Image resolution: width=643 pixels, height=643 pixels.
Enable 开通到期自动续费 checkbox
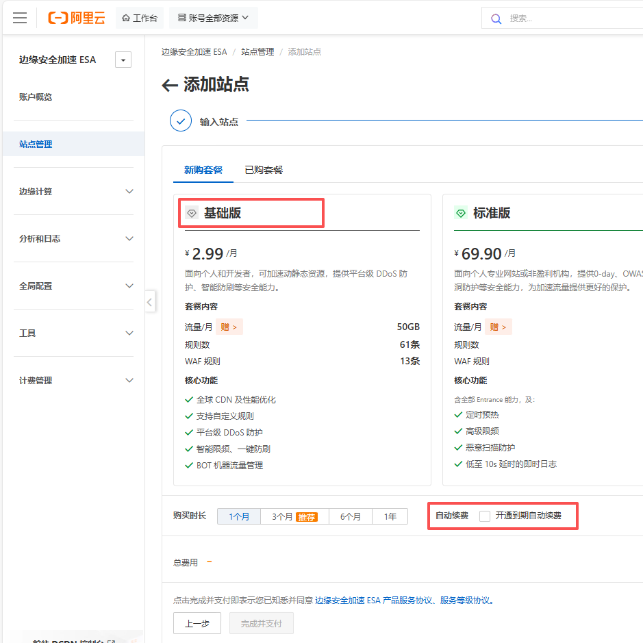pyautogui.click(x=485, y=516)
